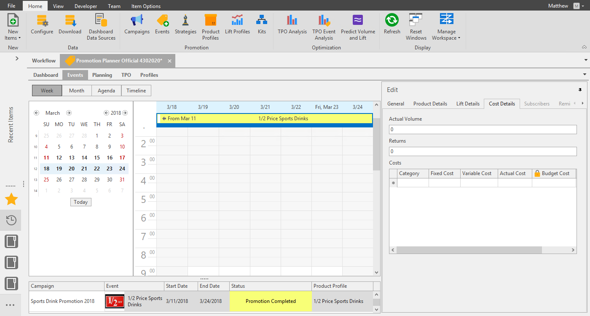This screenshot has width=590, height=316.
Task: Open the document tabs list dropdown
Action: (586, 60)
